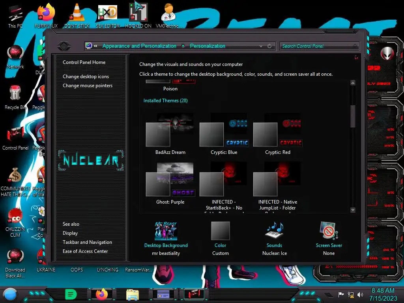This screenshot has height=303, width=404.
Task: Open RansomWar desktop item
Action: [x=138, y=270]
